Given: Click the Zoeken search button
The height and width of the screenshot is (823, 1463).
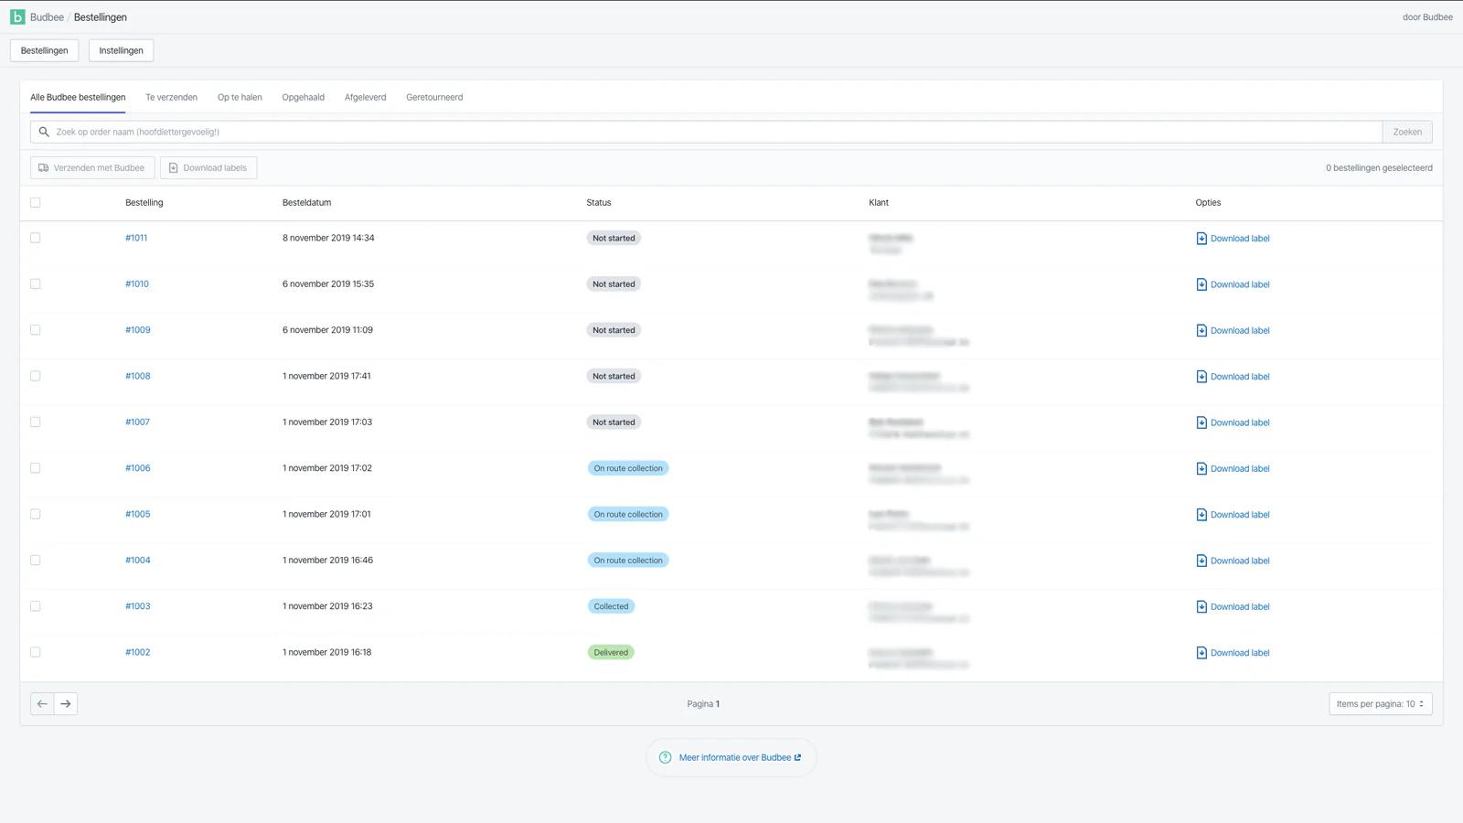Looking at the screenshot, I should coord(1407,132).
